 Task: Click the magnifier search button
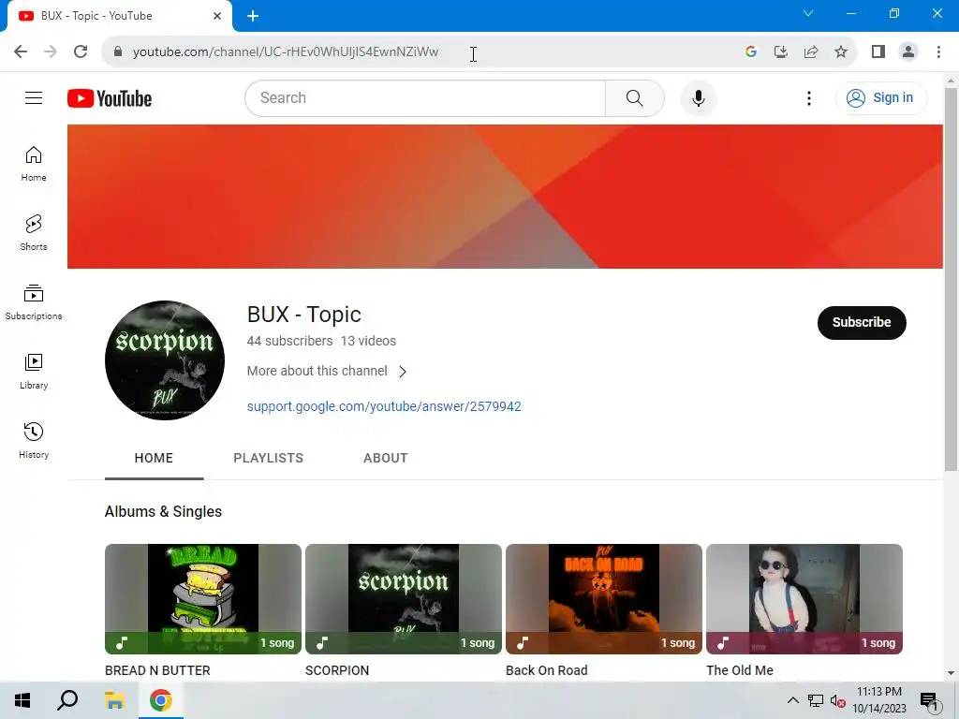pyautogui.click(x=634, y=97)
